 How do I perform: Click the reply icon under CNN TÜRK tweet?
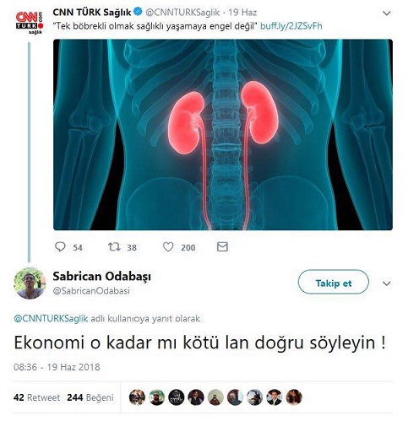[x=60, y=246]
